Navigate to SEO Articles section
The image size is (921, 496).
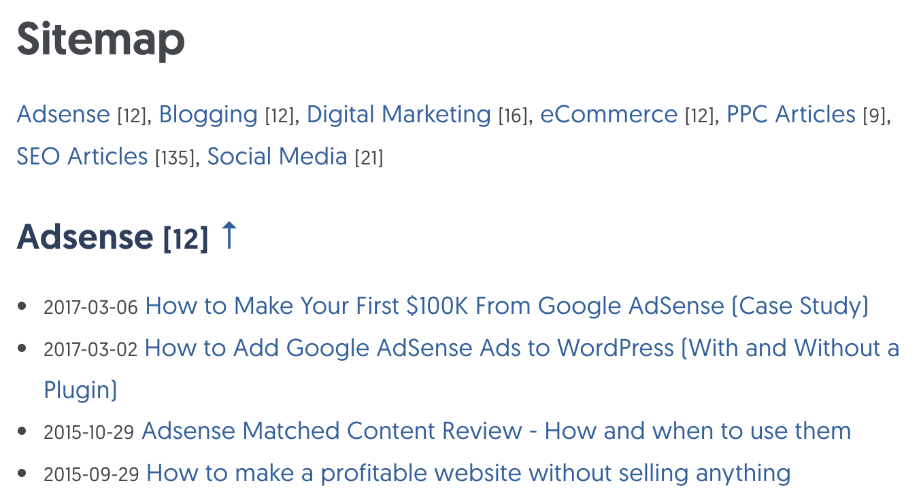coord(82,156)
